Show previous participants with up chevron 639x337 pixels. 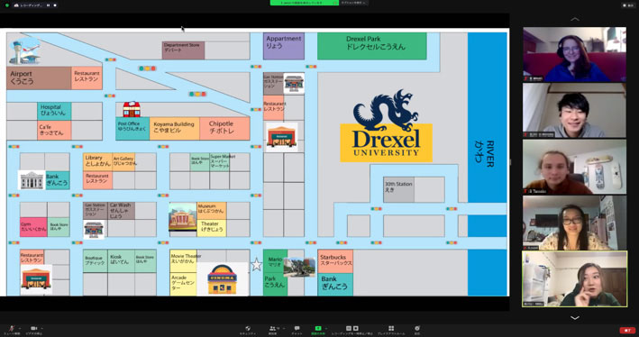pyautogui.click(x=575, y=19)
